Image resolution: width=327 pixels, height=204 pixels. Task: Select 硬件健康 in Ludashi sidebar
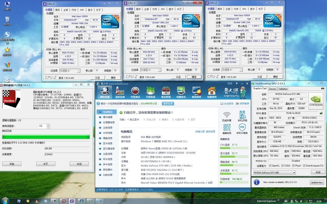107,117
